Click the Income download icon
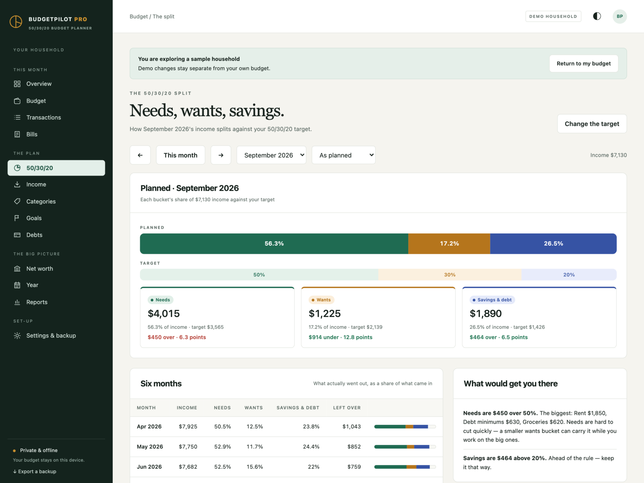The width and height of the screenshot is (644, 483). pos(17,184)
